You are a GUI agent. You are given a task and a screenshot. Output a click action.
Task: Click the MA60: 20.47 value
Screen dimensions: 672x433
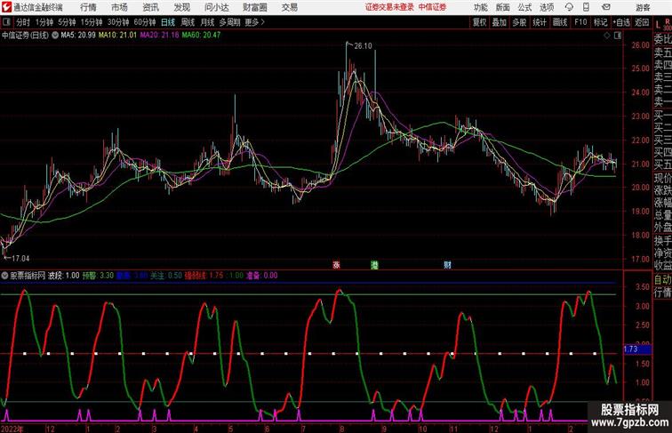tap(201, 36)
